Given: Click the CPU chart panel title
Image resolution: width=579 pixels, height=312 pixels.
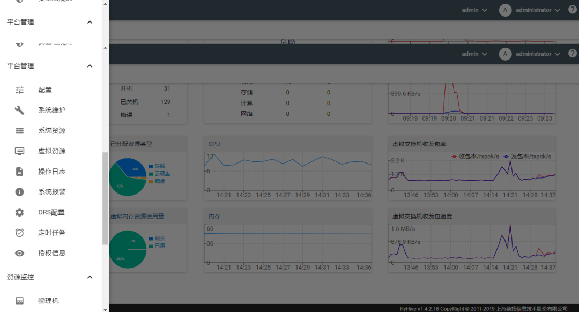Looking at the screenshot, I should pyautogui.click(x=214, y=144).
